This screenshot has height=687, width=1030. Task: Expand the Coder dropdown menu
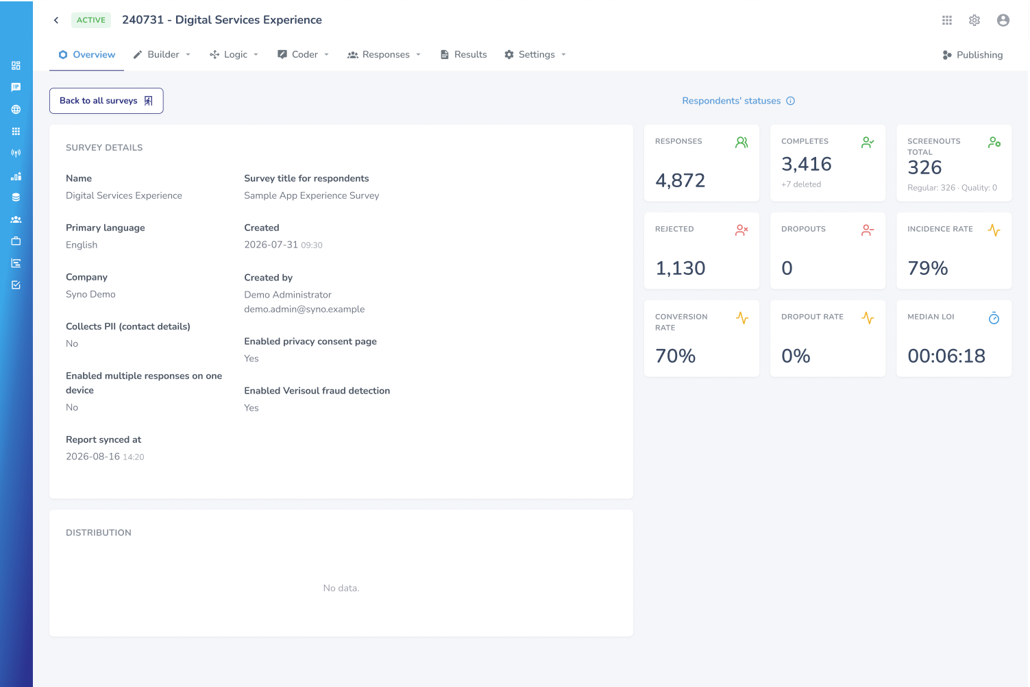click(304, 55)
